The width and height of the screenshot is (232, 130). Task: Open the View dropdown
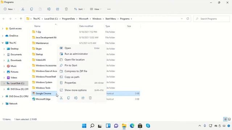tap(96, 9)
